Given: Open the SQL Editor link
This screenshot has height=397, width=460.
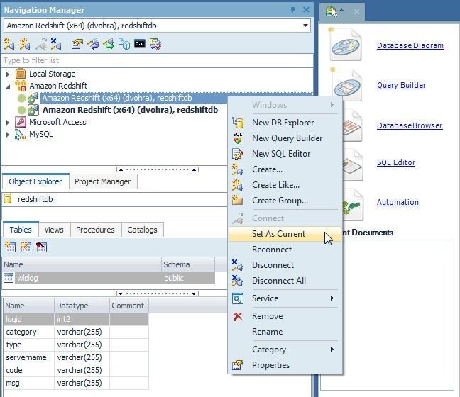Looking at the screenshot, I should (396, 162).
